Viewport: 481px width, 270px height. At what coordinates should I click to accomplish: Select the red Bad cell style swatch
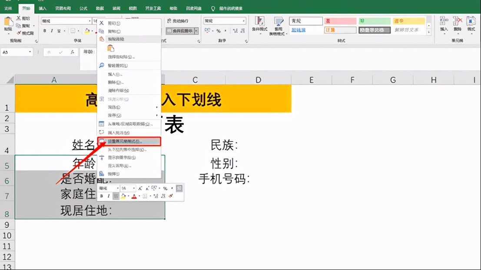pos(340,20)
